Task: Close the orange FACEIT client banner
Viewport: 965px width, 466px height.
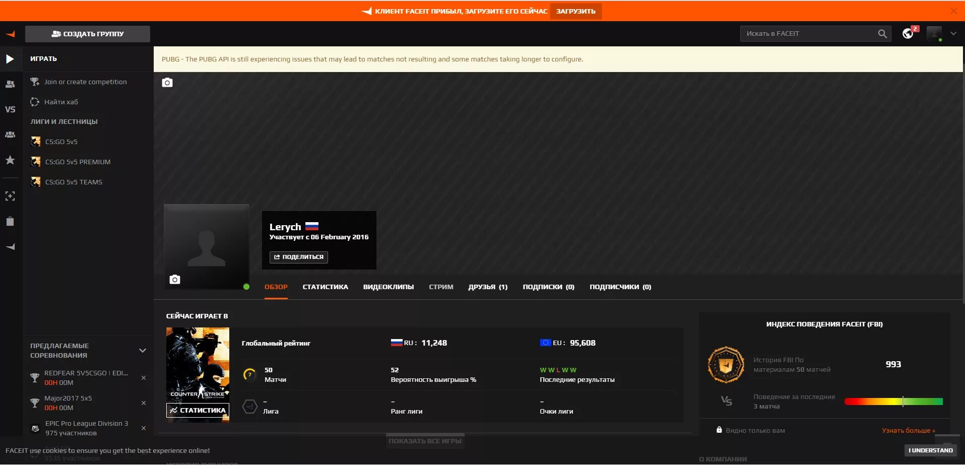Action: point(954,11)
